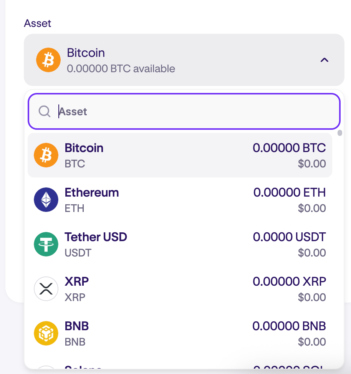Screen dimensions: 351x374
Task: Click the Tether USD teal icon
Action: click(x=46, y=244)
